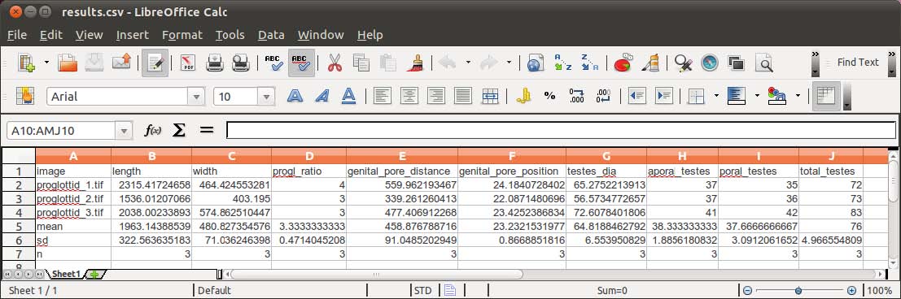This screenshot has height=299, width=901.
Task: Toggle Align Left
Action: tap(382, 96)
